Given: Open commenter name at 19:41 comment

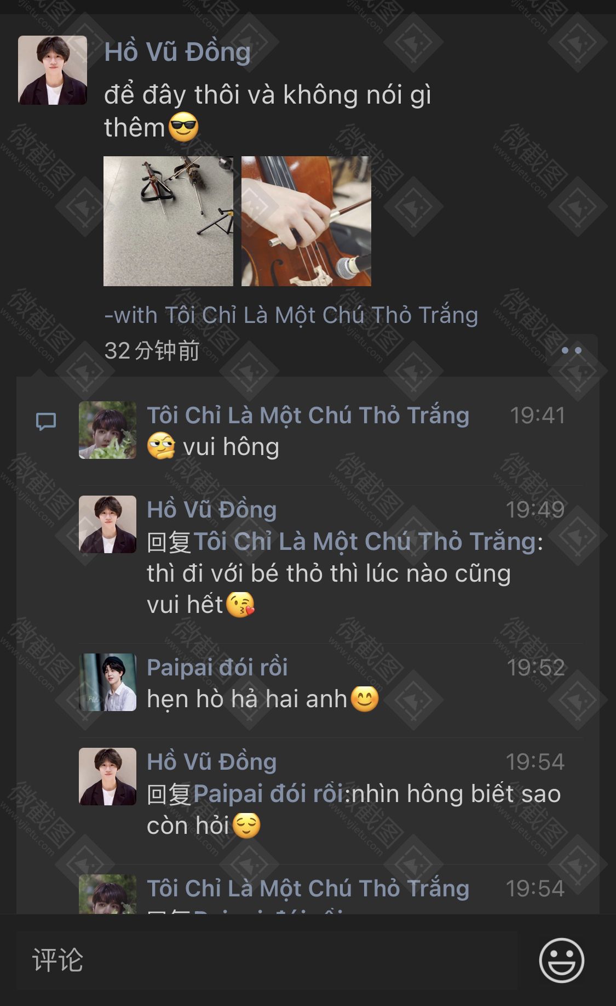Looking at the screenshot, I should pos(308,415).
